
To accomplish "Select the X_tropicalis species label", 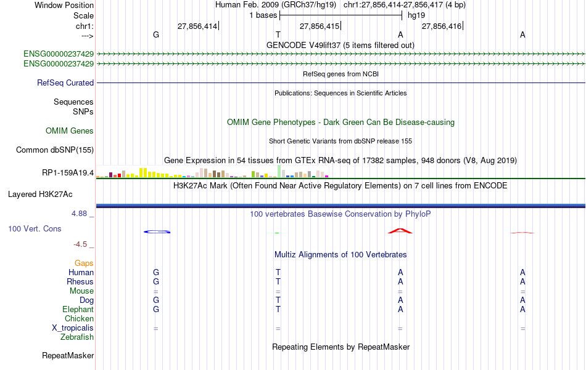I will pos(73,328).
